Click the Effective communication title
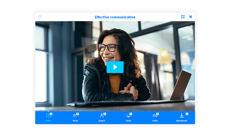Screen dimensions: 230x136 pyautogui.click(x=115, y=17)
